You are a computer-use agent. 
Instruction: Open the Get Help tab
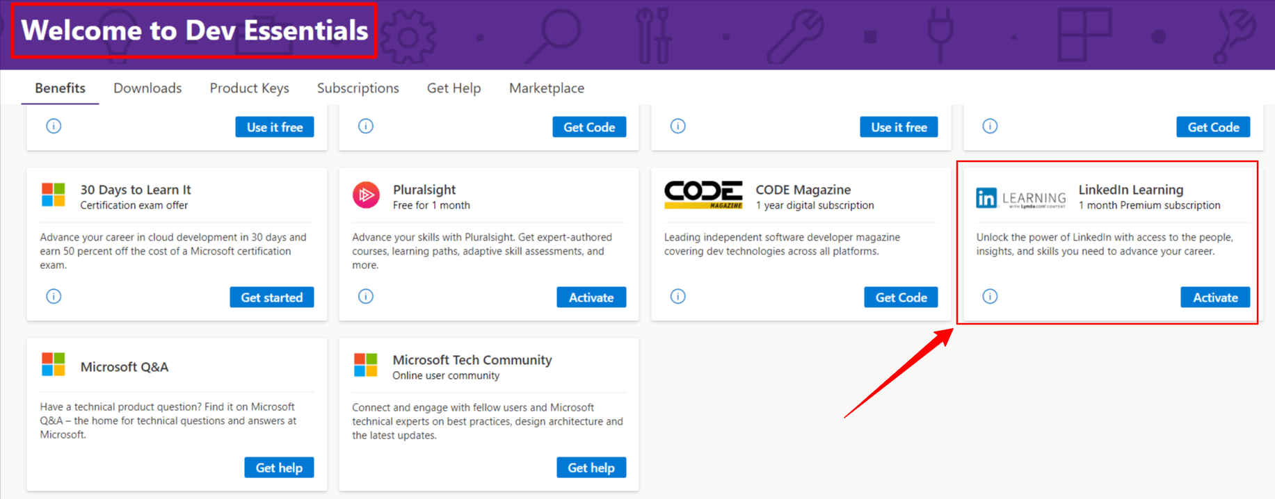click(454, 88)
